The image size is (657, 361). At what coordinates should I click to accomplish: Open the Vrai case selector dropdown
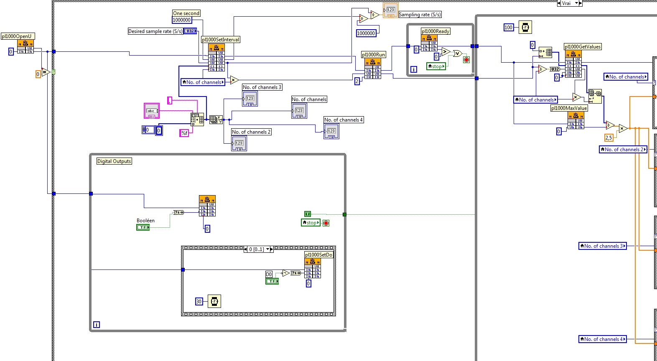577,3
